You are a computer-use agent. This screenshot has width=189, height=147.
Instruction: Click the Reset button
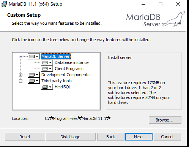[x=25, y=137]
